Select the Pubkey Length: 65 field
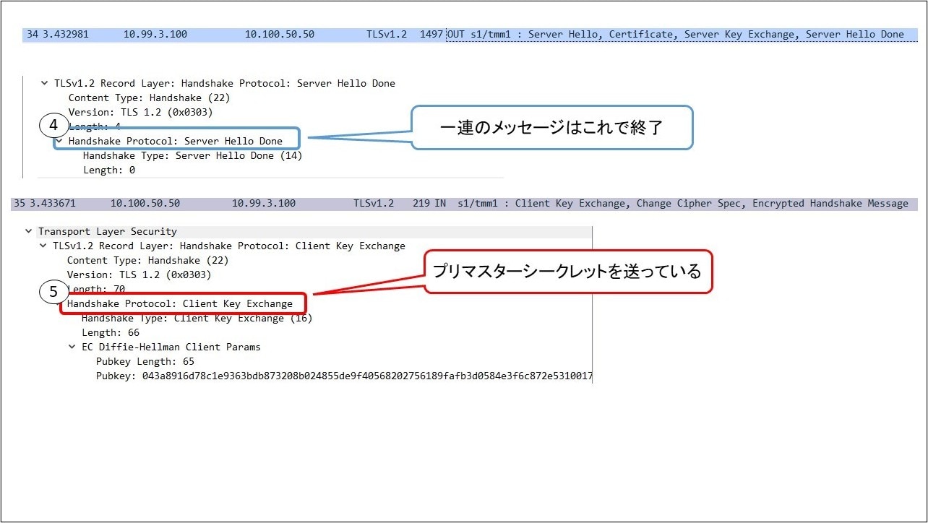 (145, 362)
